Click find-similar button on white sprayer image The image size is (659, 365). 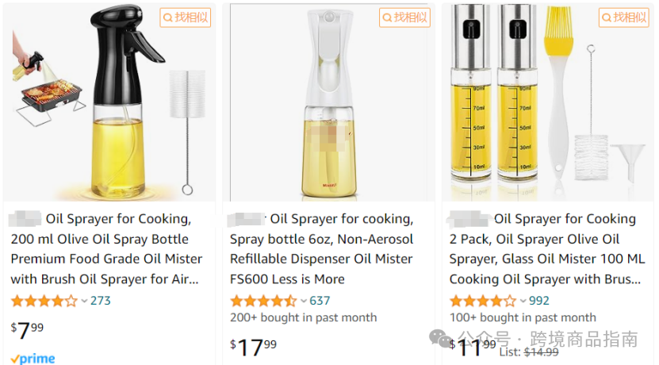pos(404,17)
